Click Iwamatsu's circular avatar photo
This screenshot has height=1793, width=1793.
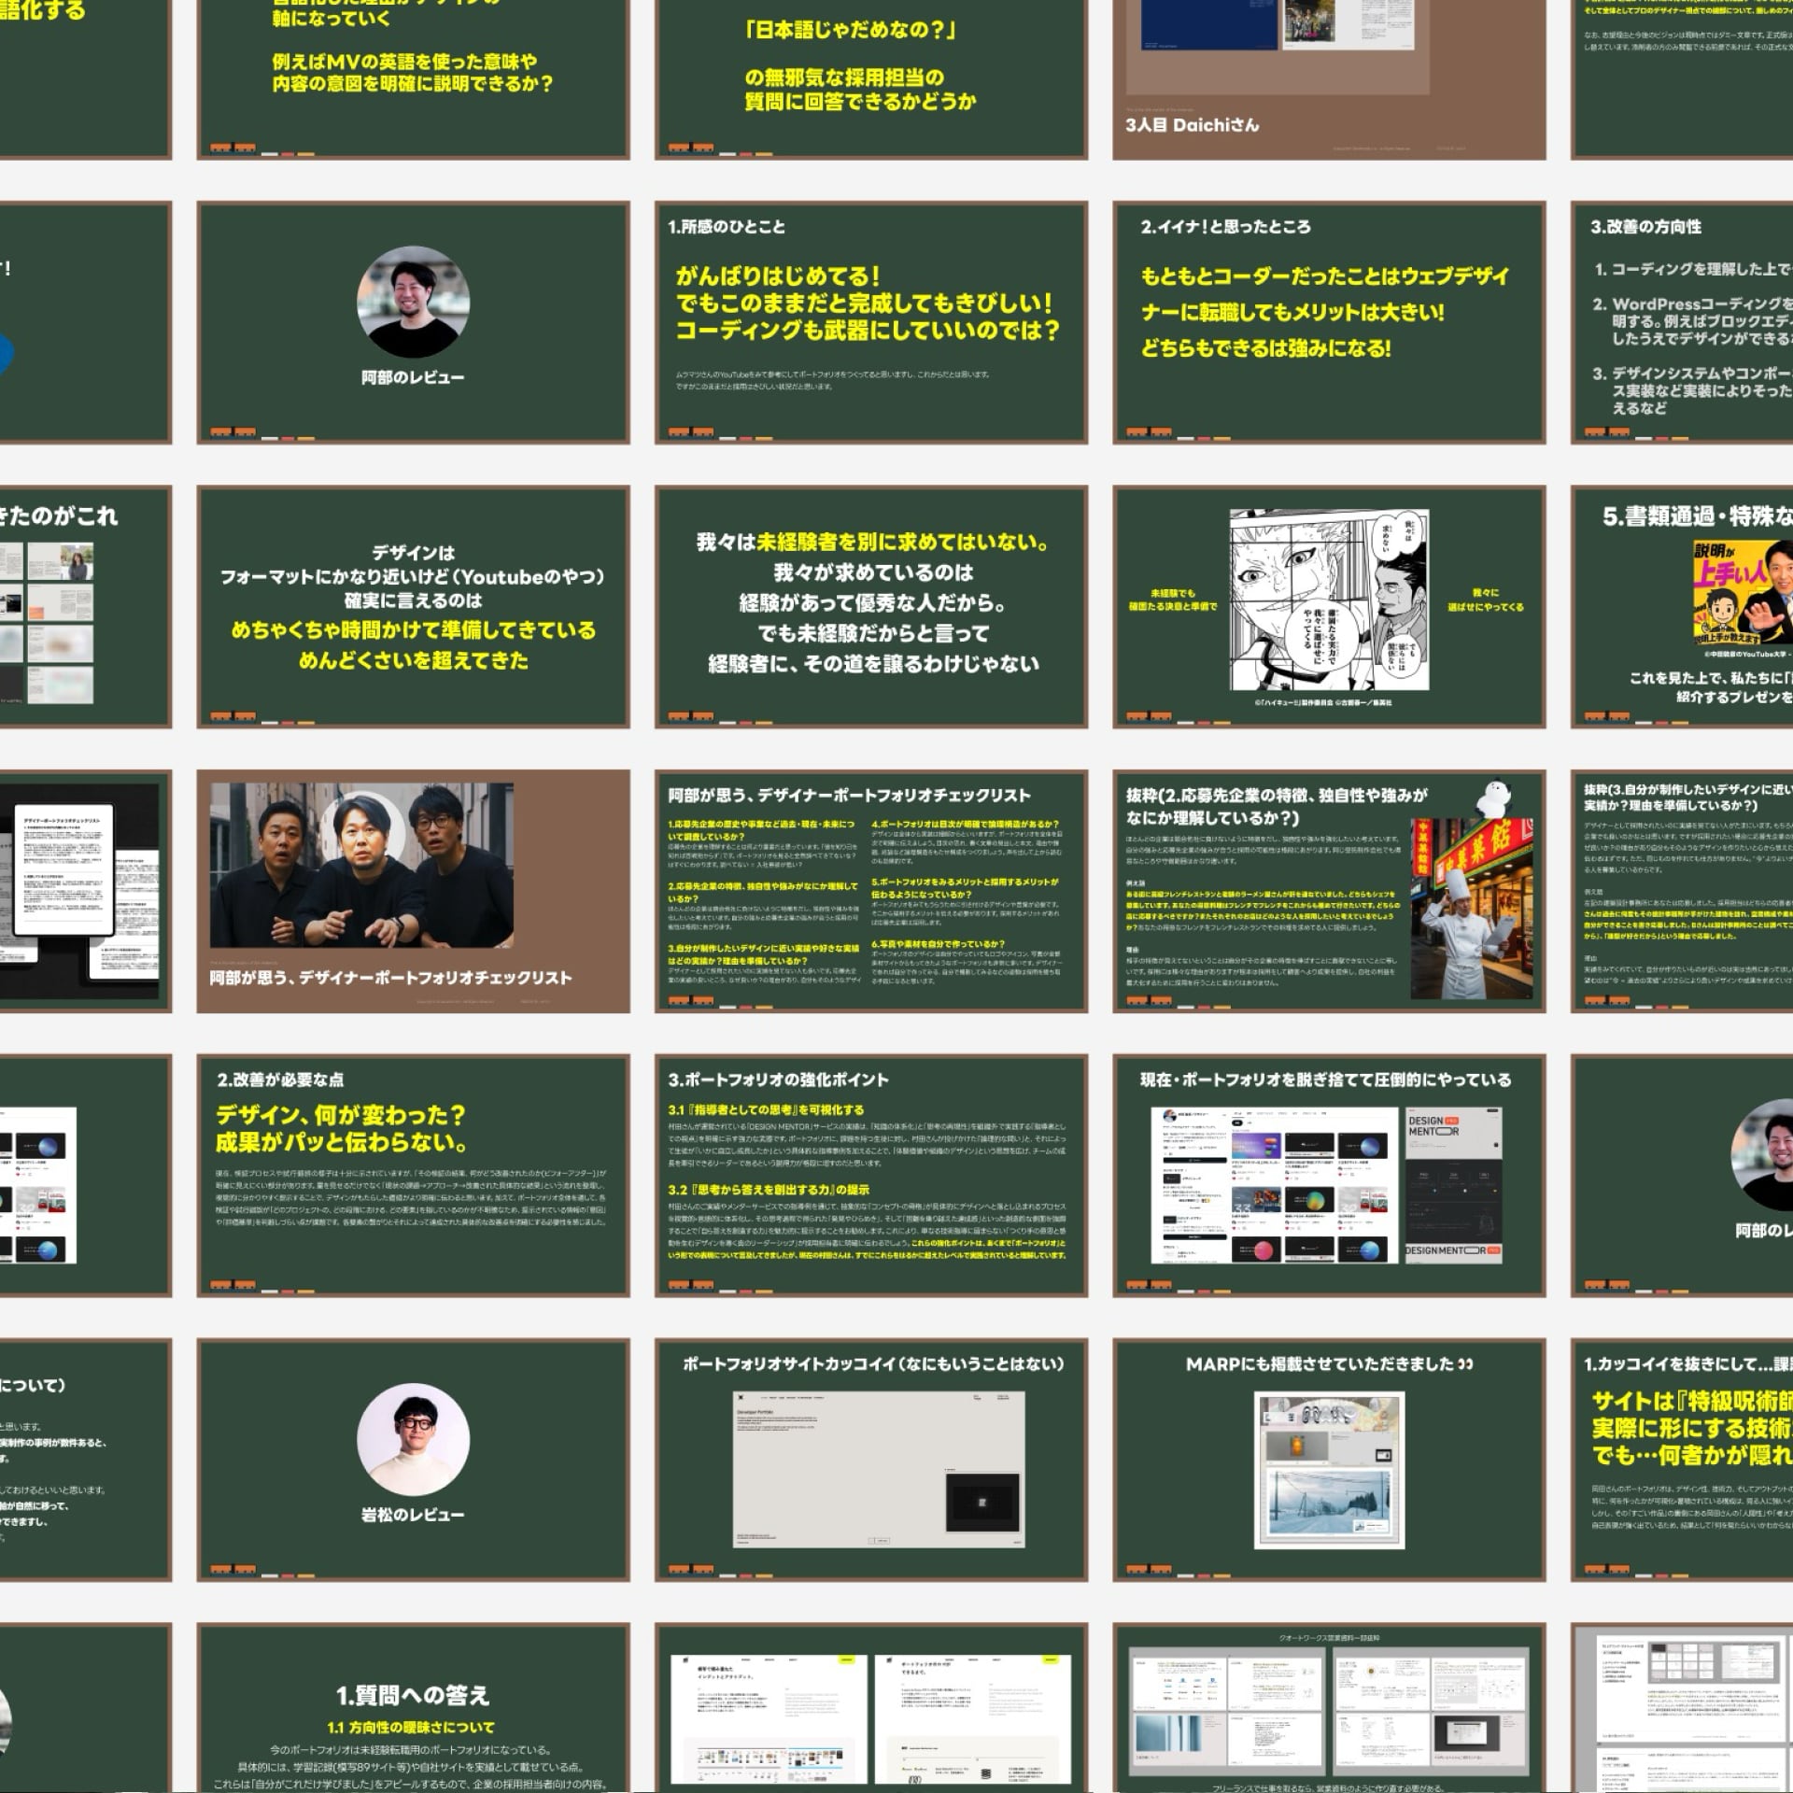(x=413, y=1439)
